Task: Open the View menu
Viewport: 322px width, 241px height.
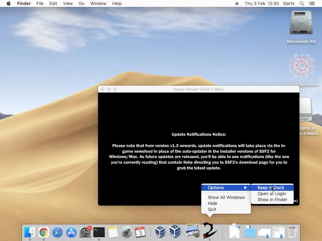Action: click(68, 3)
